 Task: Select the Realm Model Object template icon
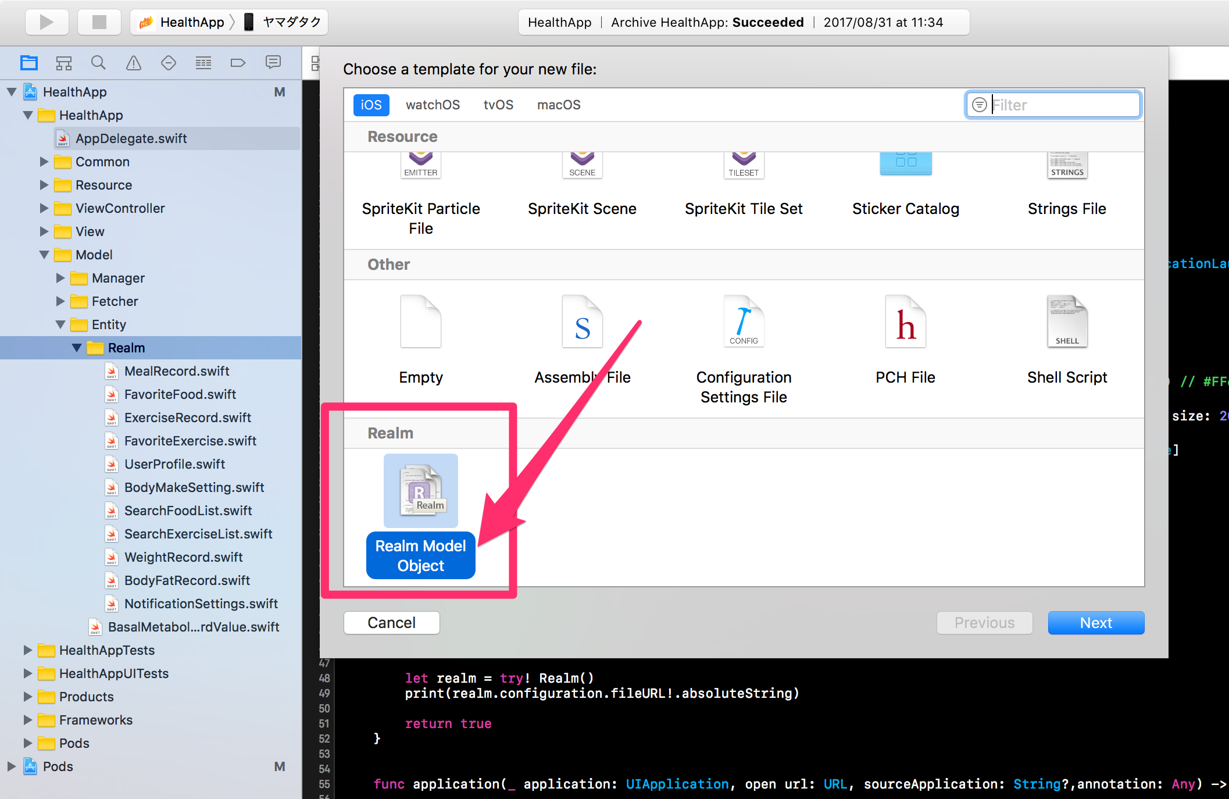coord(421,491)
